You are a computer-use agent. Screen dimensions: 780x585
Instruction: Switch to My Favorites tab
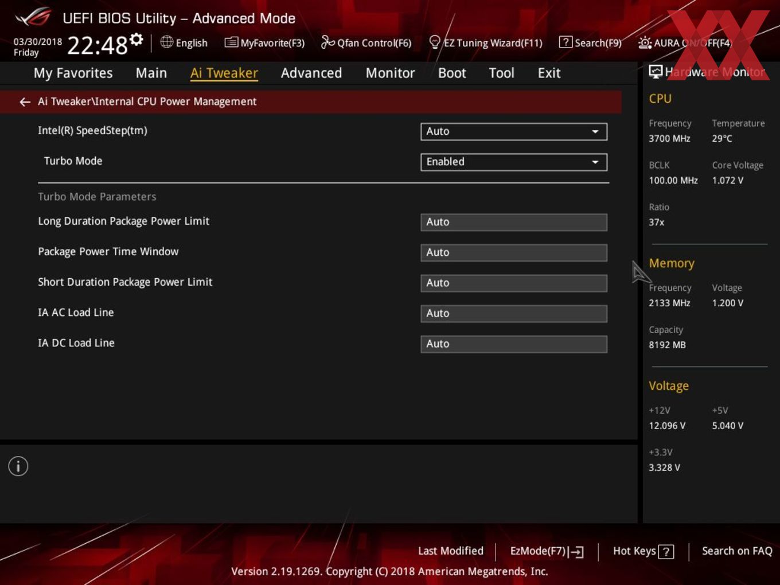(73, 73)
